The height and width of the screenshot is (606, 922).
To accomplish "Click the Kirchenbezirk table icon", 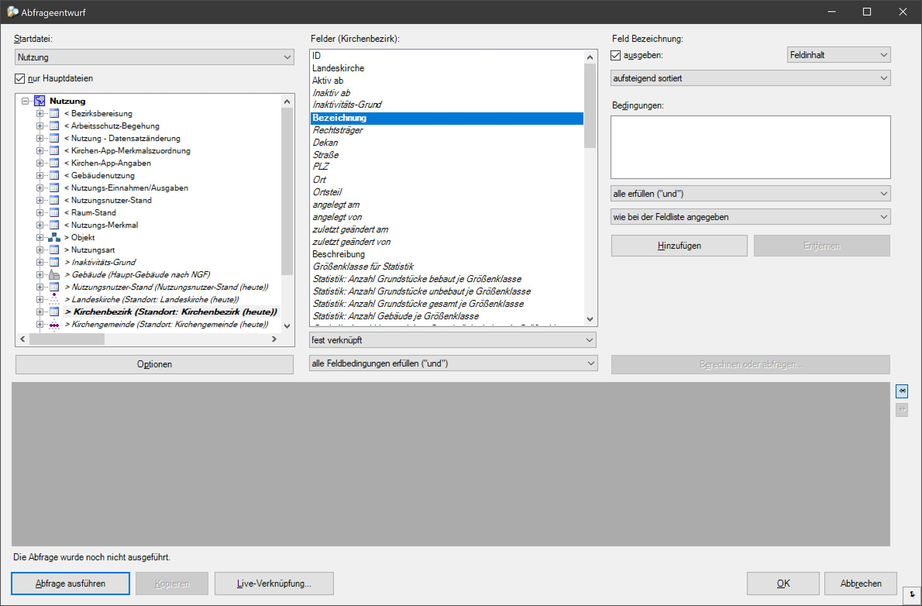I will point(54,312).
